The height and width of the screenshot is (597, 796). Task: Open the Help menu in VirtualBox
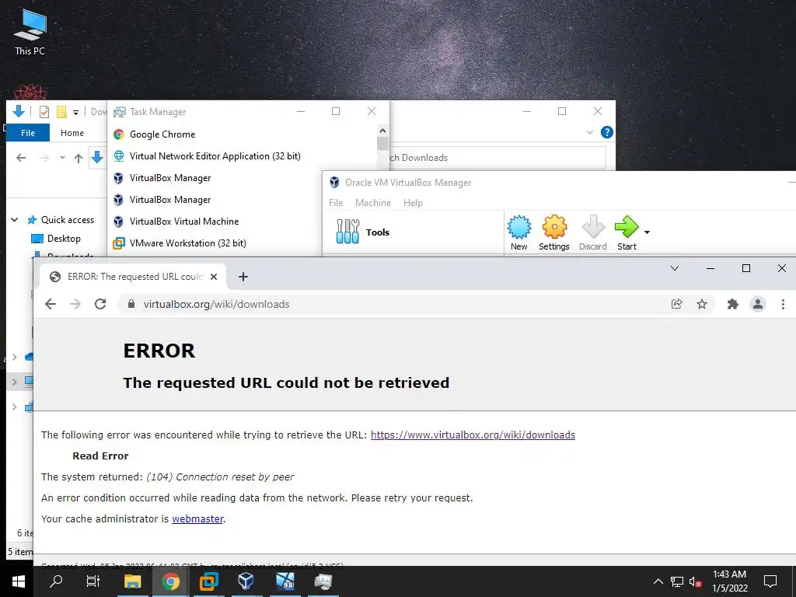pyautogui.click(x=413, y=203)
